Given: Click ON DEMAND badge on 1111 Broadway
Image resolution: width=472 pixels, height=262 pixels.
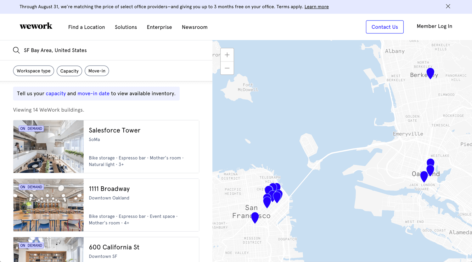Looking at the screenshot, I should tap(31, 187).
